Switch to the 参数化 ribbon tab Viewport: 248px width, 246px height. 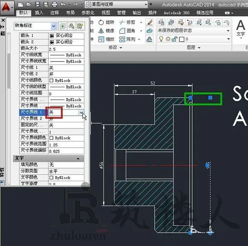pyautogui.click(x=88, y=13)
